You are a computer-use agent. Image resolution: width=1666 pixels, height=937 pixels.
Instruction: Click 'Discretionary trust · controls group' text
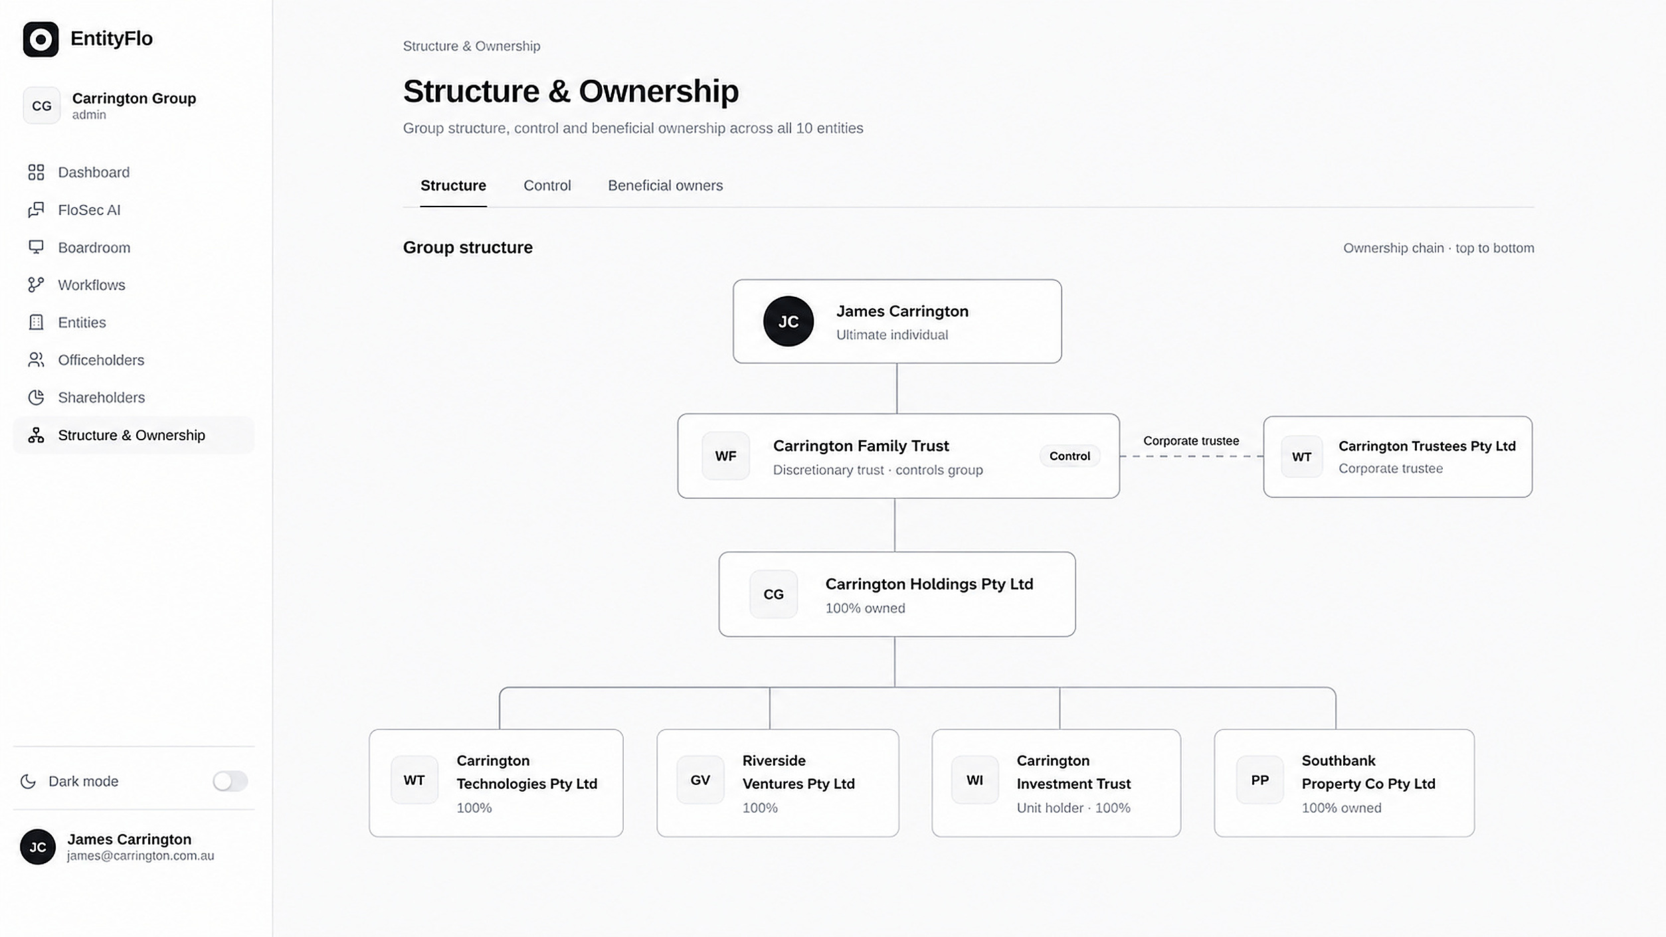pyautogui.click(x=878, y=470)
